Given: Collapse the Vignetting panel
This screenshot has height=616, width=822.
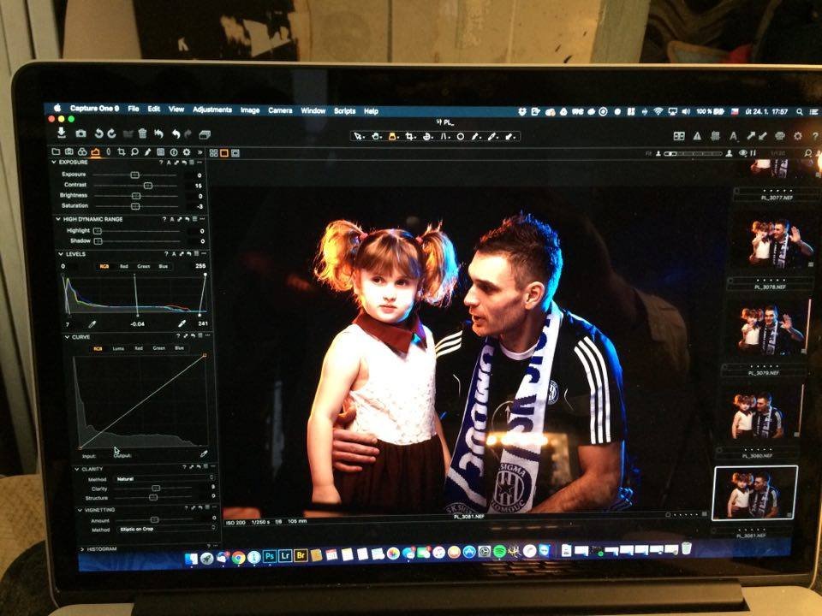Looking at the screenshot, I should coord(80,510).
